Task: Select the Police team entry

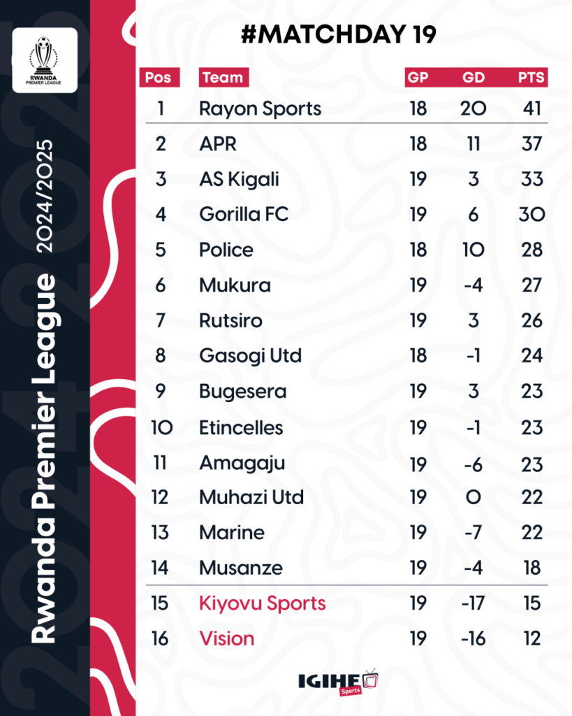Action: (x=226, y=250)
